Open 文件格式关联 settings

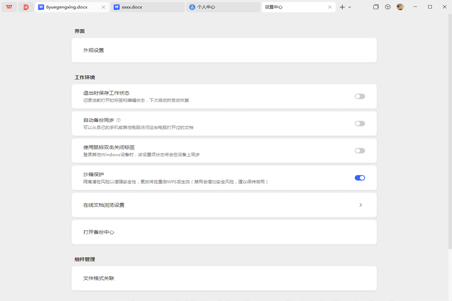(x=224, y=278)
